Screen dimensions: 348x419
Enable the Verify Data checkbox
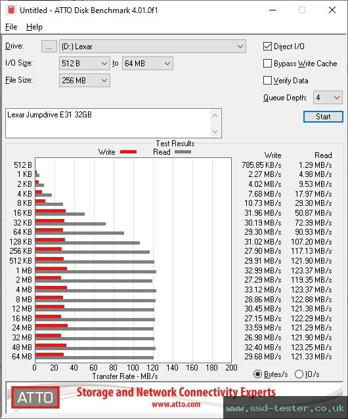(267, 81)
